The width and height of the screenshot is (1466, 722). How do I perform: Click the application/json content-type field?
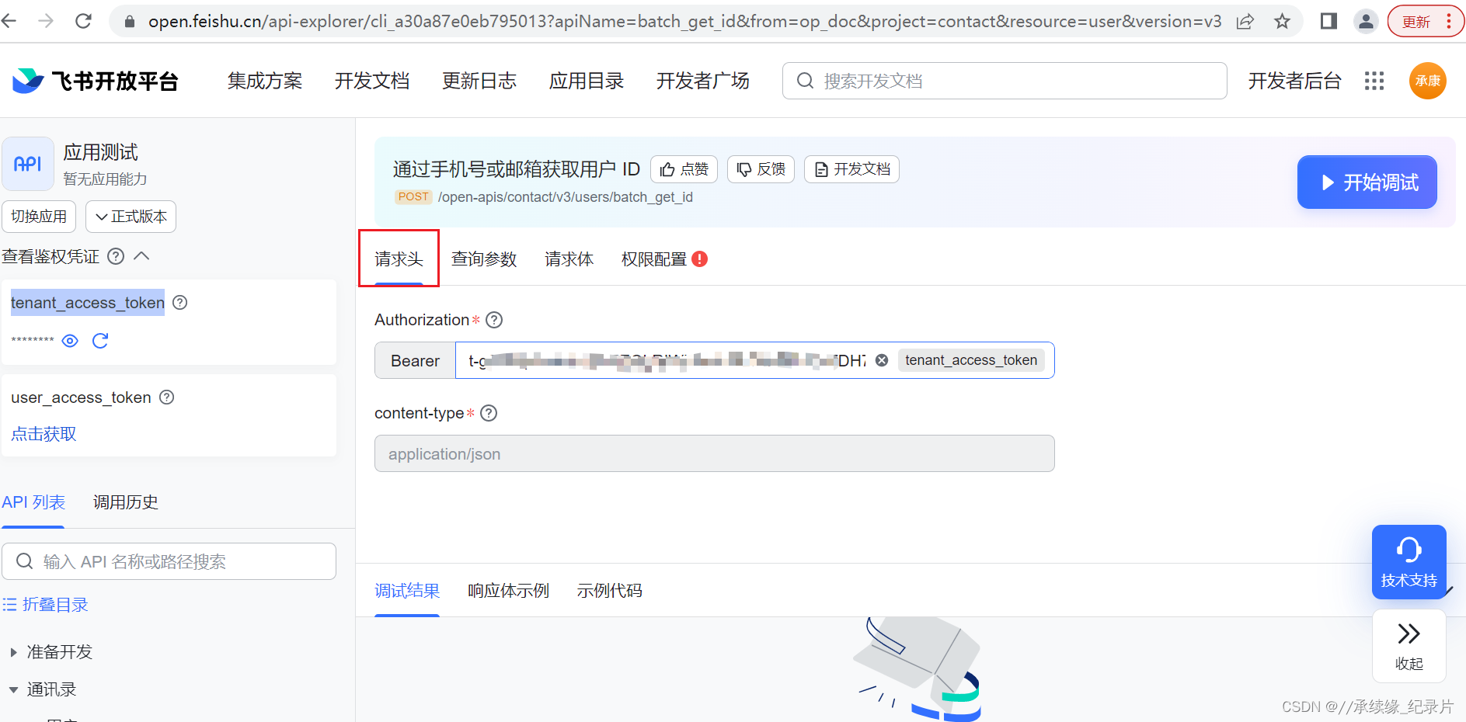(714, 453)
